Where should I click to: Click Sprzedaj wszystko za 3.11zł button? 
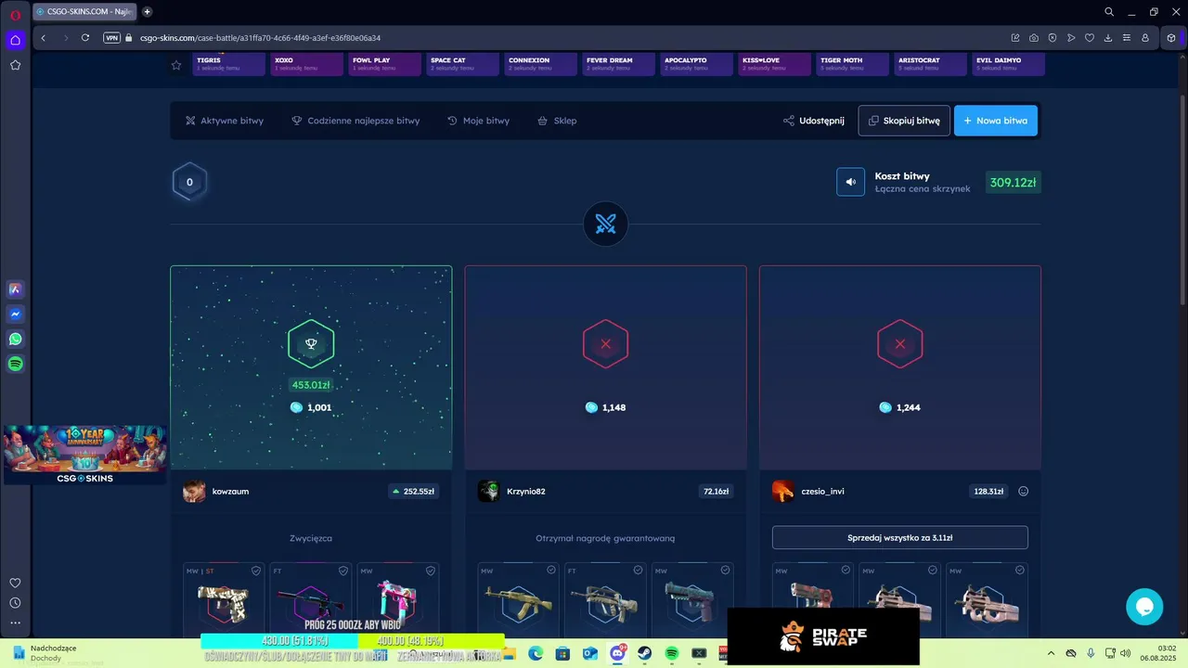[899, 537]
